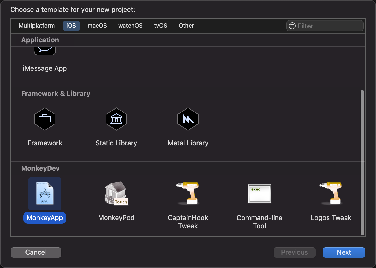Choose the Command-line Tool exec icon

[260, 194]
